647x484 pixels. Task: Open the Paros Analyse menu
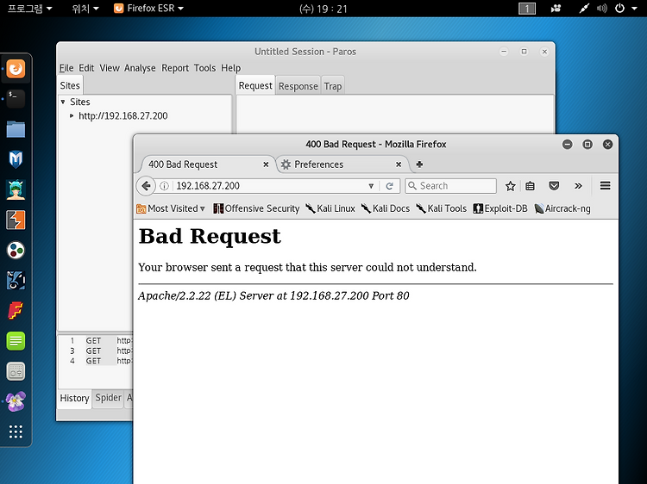140,68
